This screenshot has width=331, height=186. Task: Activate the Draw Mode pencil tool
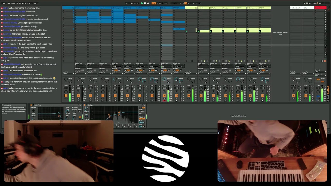(x=304, y=3)
